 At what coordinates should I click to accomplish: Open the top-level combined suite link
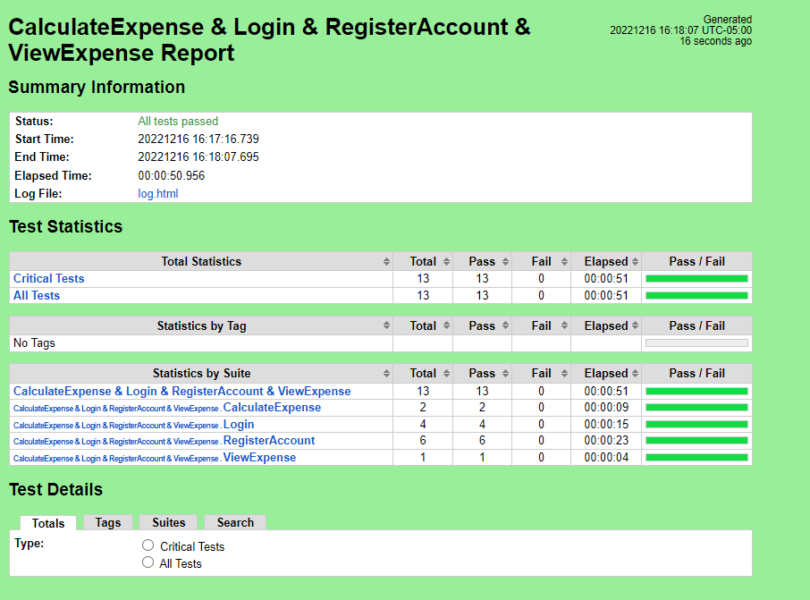tap(181, 392)
